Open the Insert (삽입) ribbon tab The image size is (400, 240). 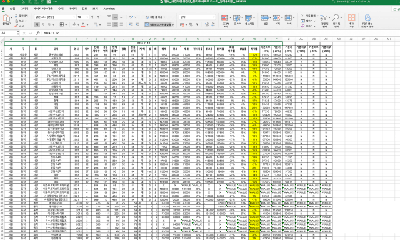pos(12,9)
